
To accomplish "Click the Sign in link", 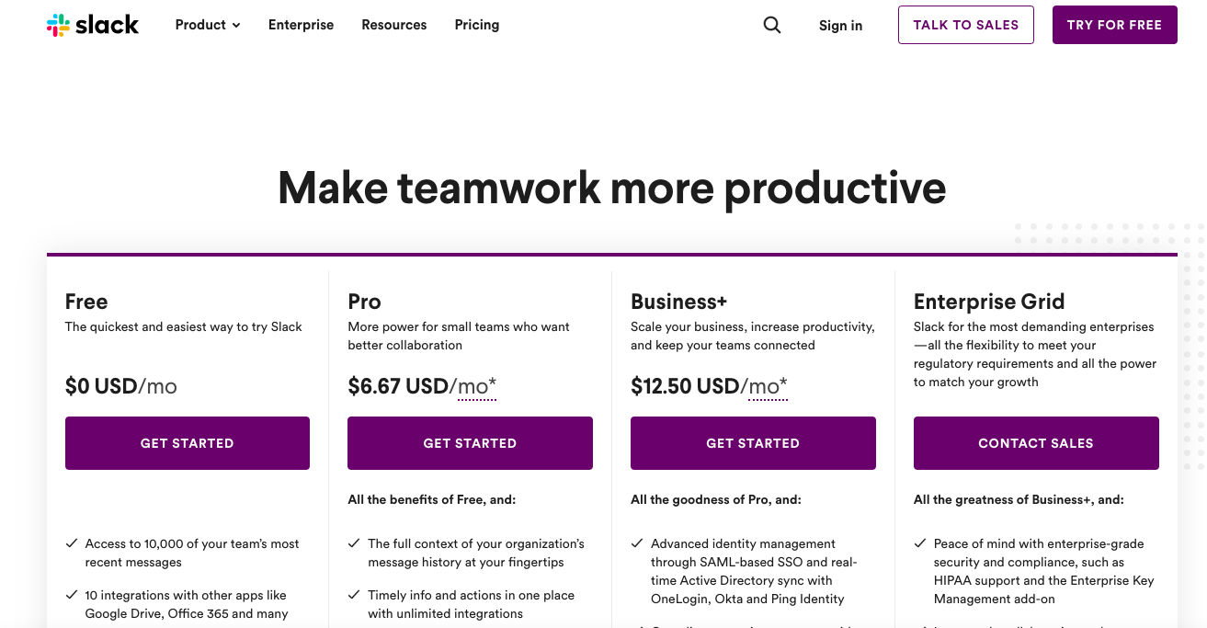I will tap(840, 26).
